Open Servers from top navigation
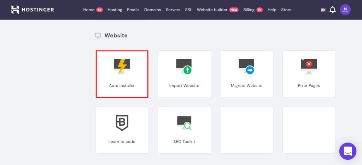Viewport: 362px width, 165px height. click(173, 10)
